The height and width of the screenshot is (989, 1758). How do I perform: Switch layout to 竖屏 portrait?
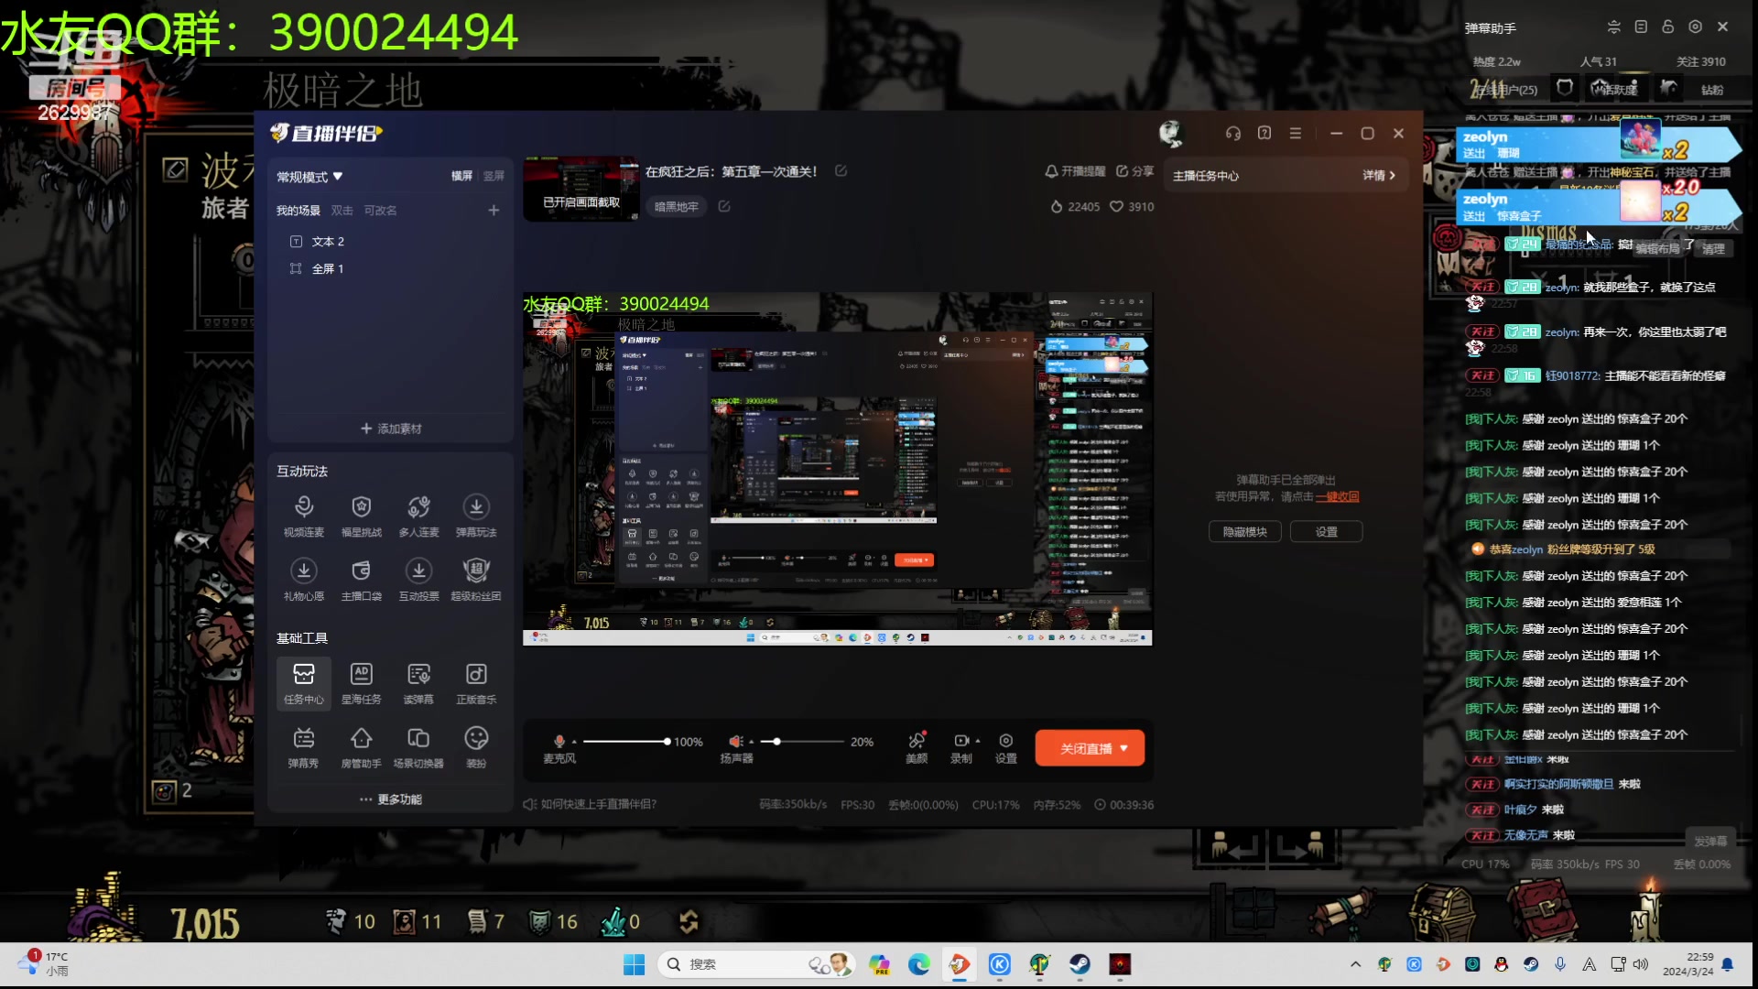click(x=494, y=176)
